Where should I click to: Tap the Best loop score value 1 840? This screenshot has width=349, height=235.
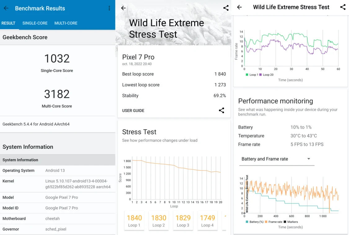220,74
